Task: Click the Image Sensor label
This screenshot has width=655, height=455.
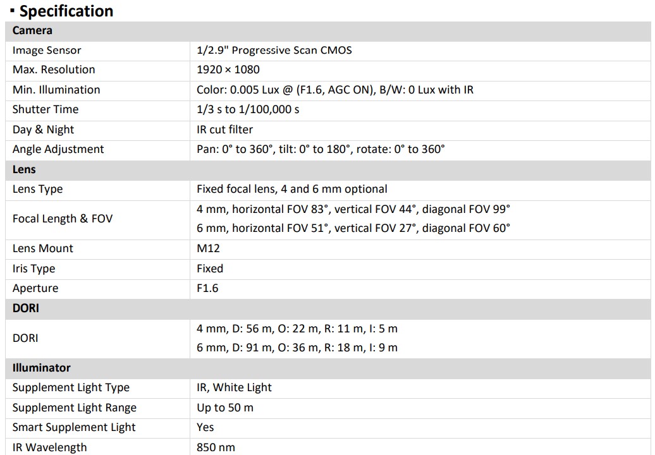Action: pyautogui.click(x=47, y=51)
